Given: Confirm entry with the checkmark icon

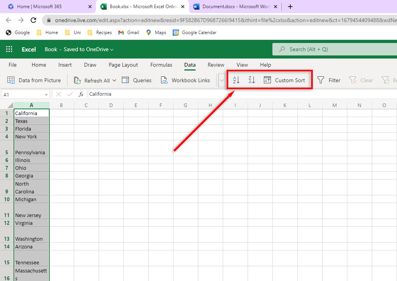Looking at the screenshot, I should pos(70,94).
